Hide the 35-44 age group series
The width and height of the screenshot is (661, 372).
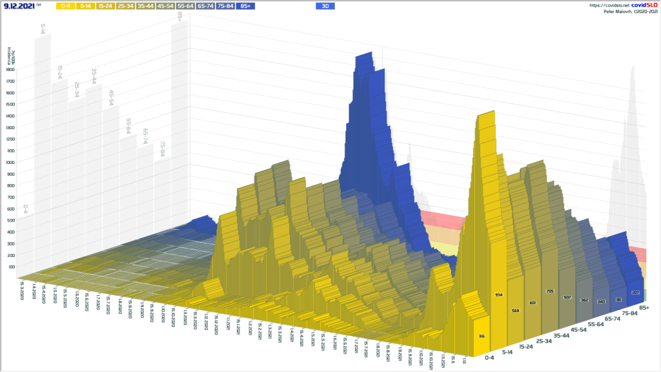tap(146, 6)
